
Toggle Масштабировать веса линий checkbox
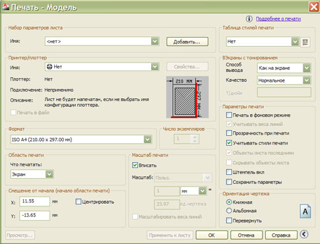point(135,217)
